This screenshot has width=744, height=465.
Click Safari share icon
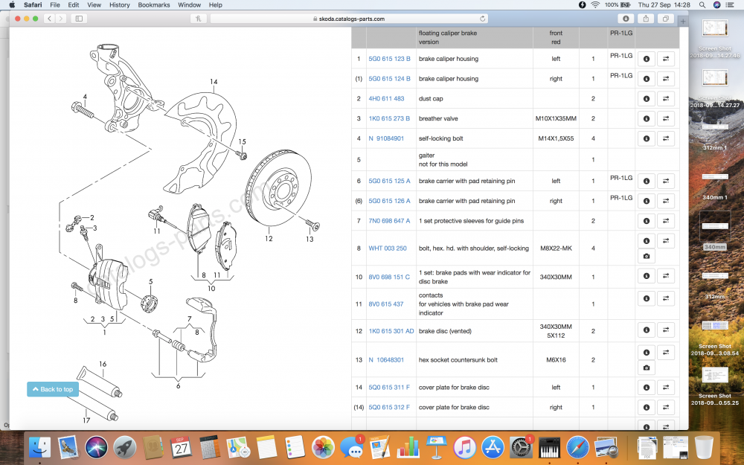point(646,19)
